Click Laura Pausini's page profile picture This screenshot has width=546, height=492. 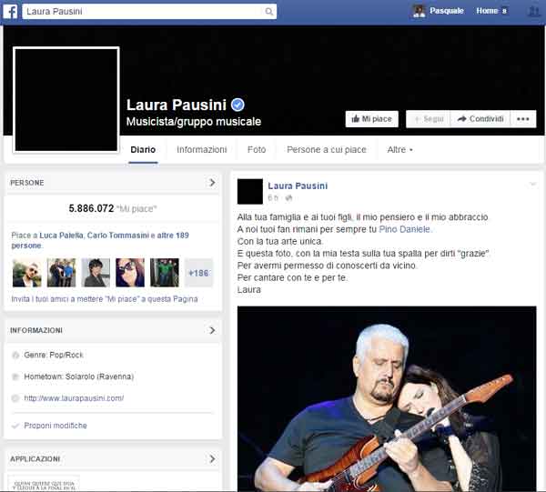(x=66, y=100)
